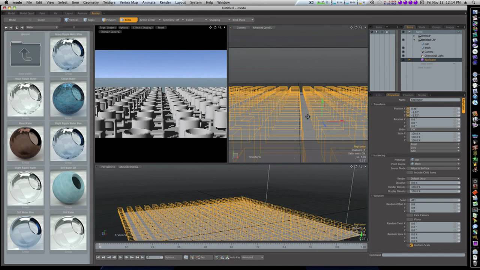This screenshot has width=480, height=270.
Task: Go forward in preset browser
Action: pos(11,27)
